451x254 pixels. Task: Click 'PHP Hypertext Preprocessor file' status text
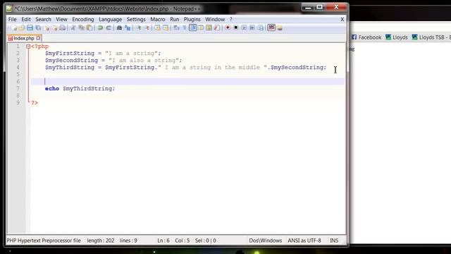click(44, 241)
